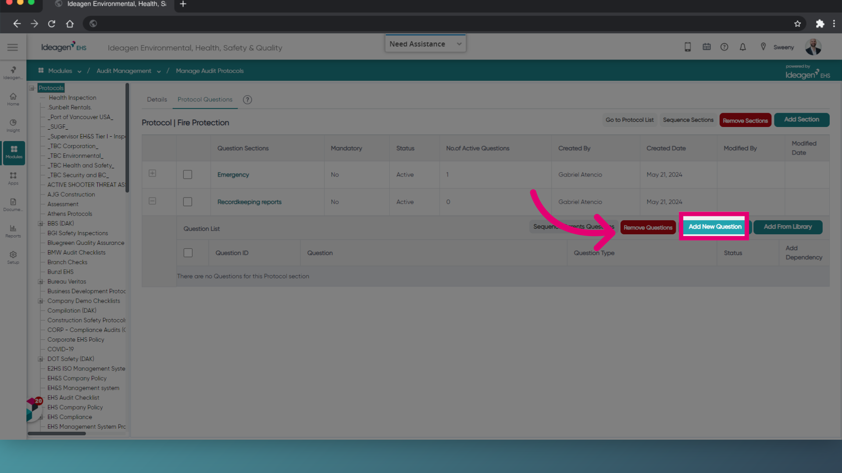This screenshot has height=473, width=842.
Task: Open browser extensions puzzle icon
Action: (820, 24)
